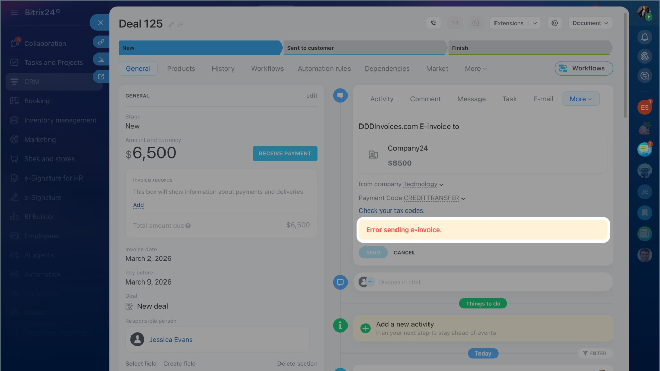Image resolution: width=660 pixels, height=371 pixels.
Task: Click the green plus Add new activity icon
Action: click(x=366, y=328)
